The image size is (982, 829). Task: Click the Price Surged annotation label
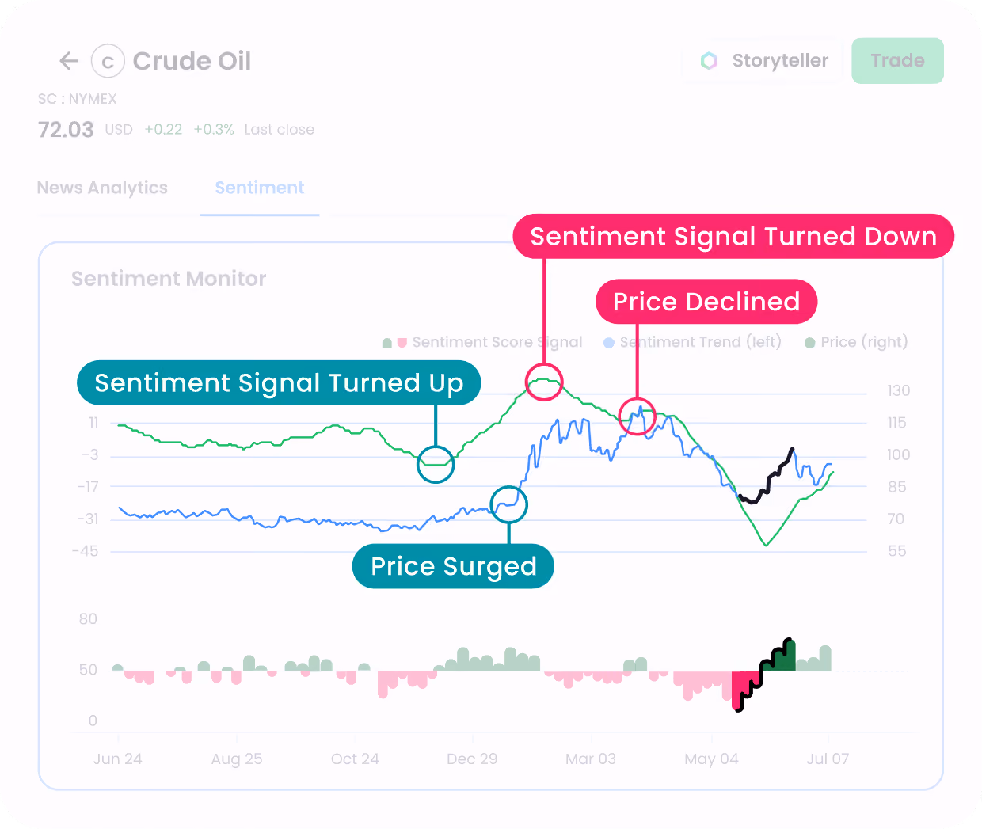pyautogui.click(x=453, y=566)
